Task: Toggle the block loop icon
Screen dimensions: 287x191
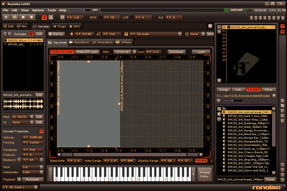Action: (x=63, y=17)
